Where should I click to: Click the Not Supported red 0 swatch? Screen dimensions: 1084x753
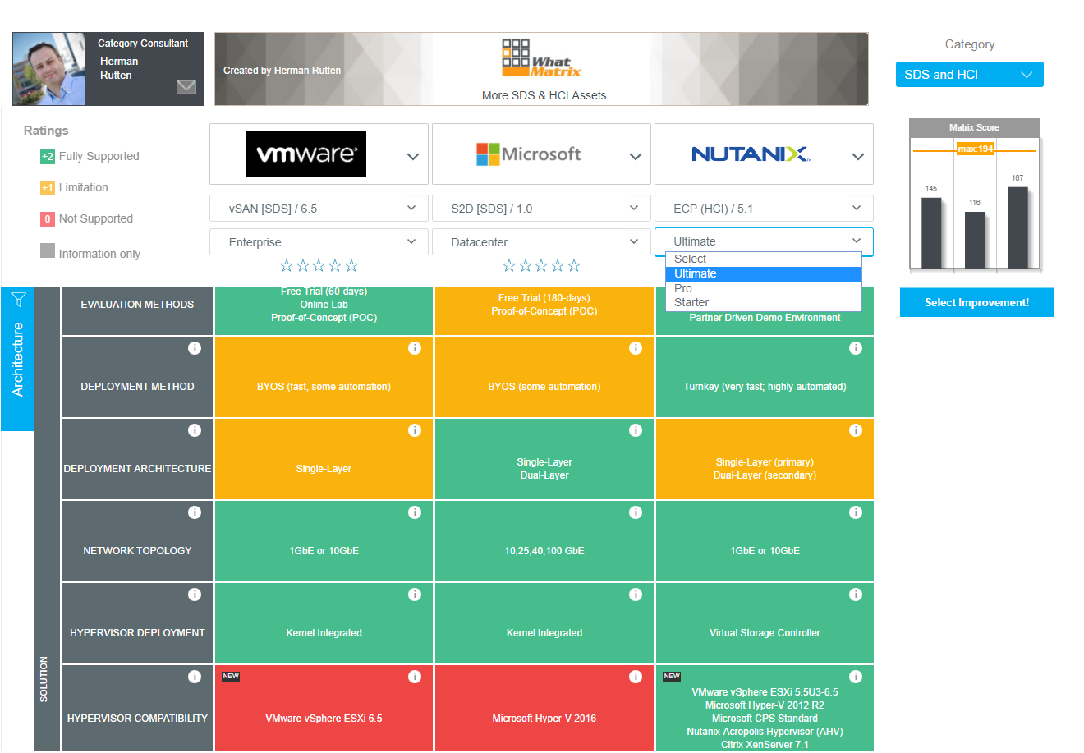pos(48,218)
